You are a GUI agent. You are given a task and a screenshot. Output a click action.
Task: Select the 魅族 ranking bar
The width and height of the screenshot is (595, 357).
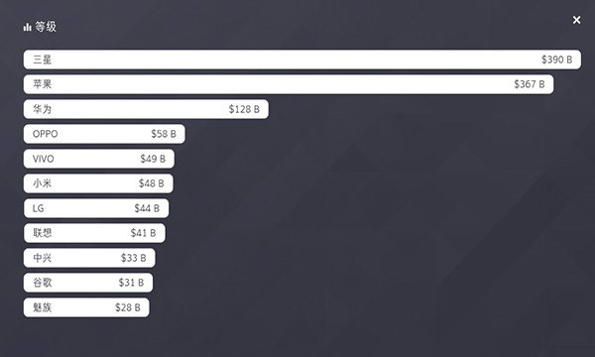click(86, 307)
